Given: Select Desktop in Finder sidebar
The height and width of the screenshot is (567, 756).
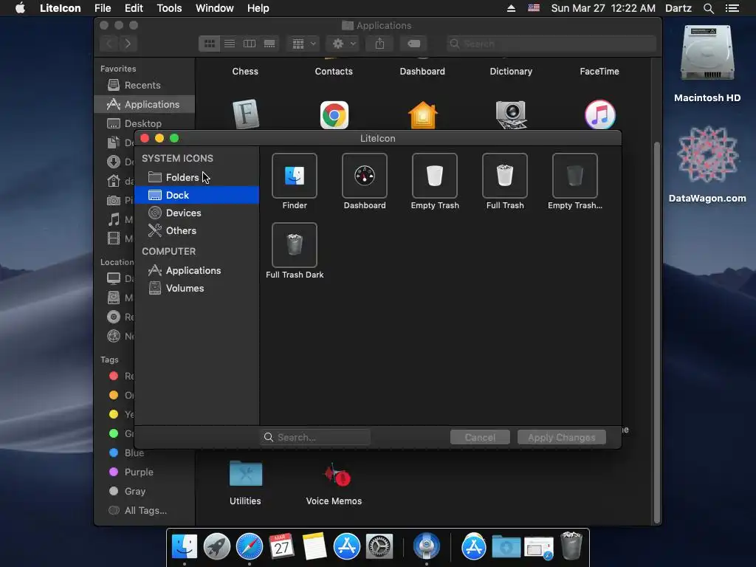Looking at the screenshot, I should tap(144, 123).
